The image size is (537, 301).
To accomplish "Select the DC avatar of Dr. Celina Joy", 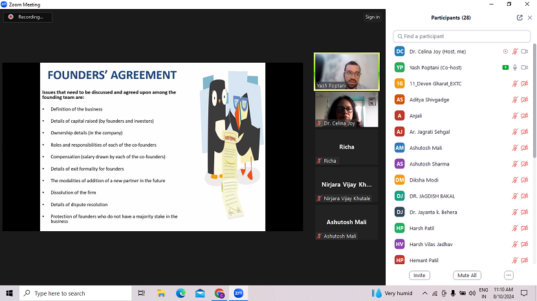I will [x=400, y=51].
